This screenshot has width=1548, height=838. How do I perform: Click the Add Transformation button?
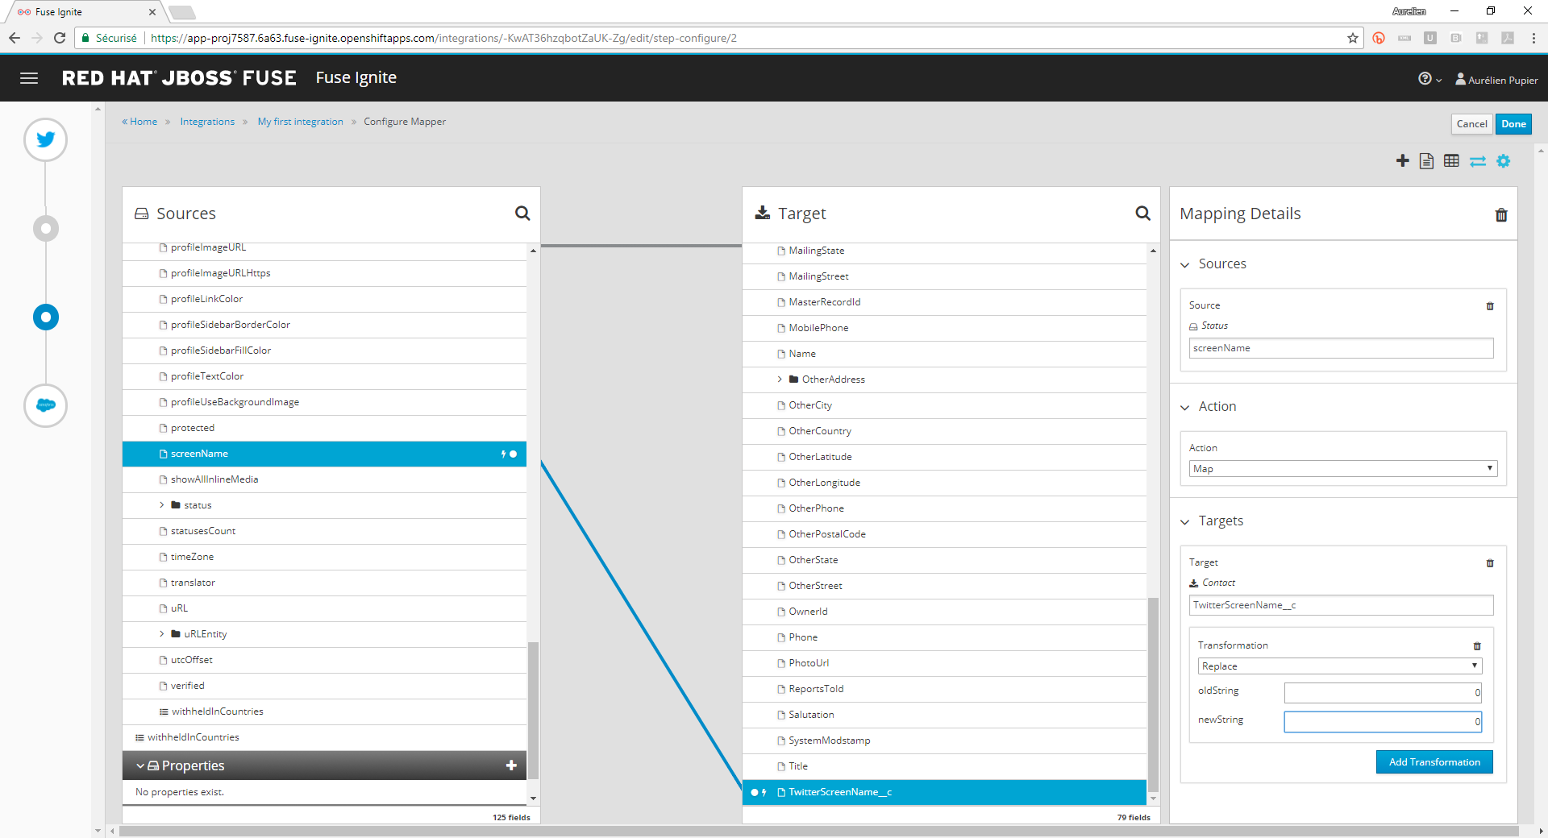(1434, 761)
